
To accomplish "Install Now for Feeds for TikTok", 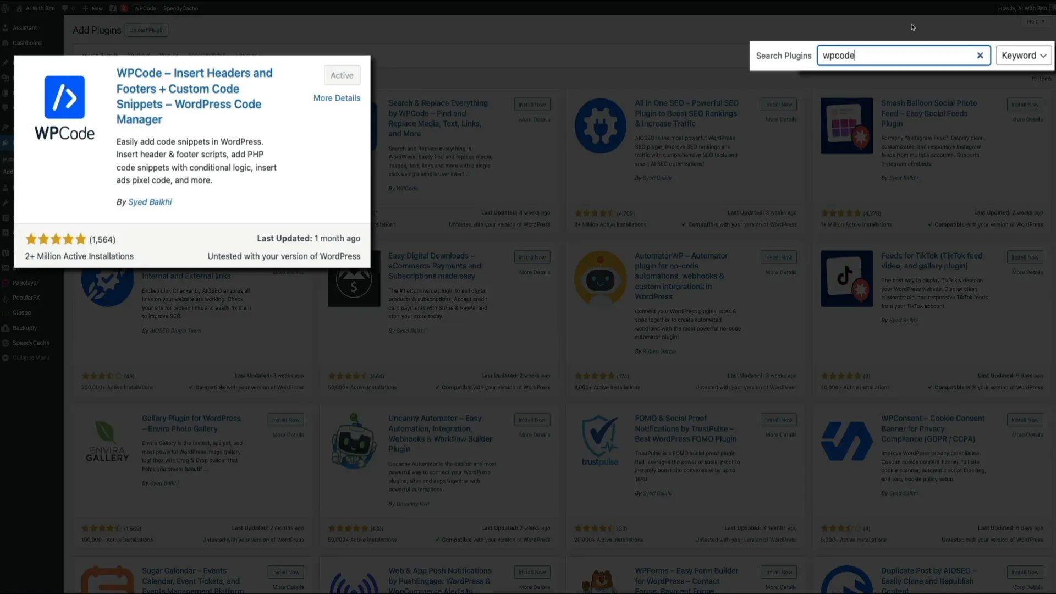I will click(x=1025, y=257).
